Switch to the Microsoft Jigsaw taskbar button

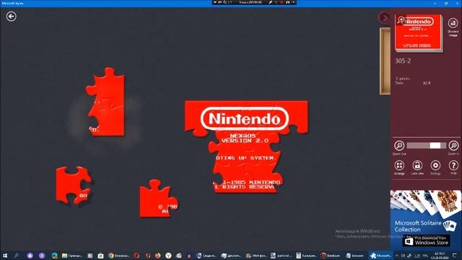[381, 256]
